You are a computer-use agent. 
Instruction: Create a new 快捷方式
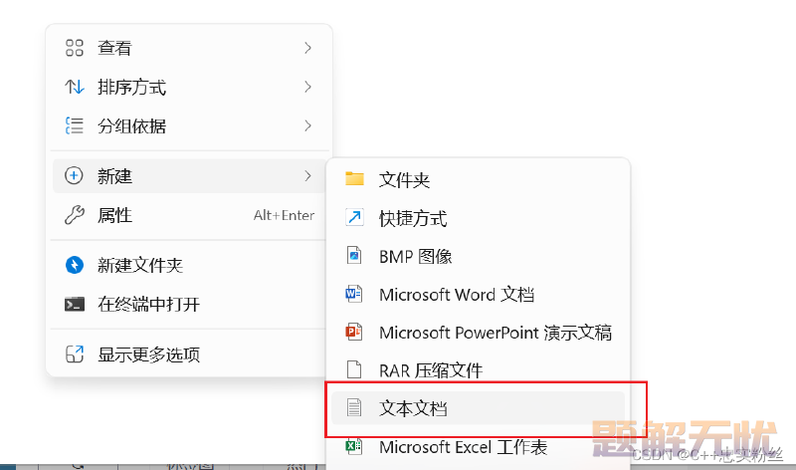(479, 218)
